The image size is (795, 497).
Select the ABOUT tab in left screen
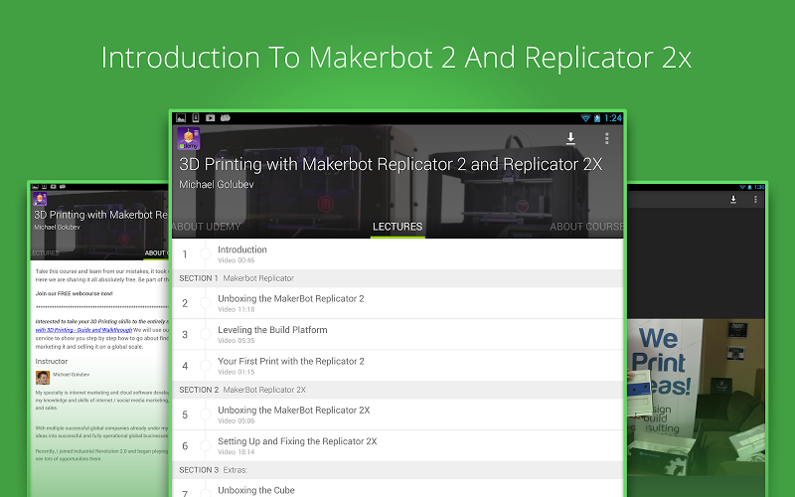(156, 252)
